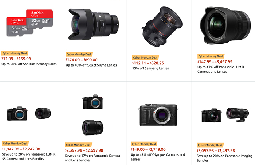Follow 'Up to 43% off Olympus Cameras' link

(x=158, y=157)
